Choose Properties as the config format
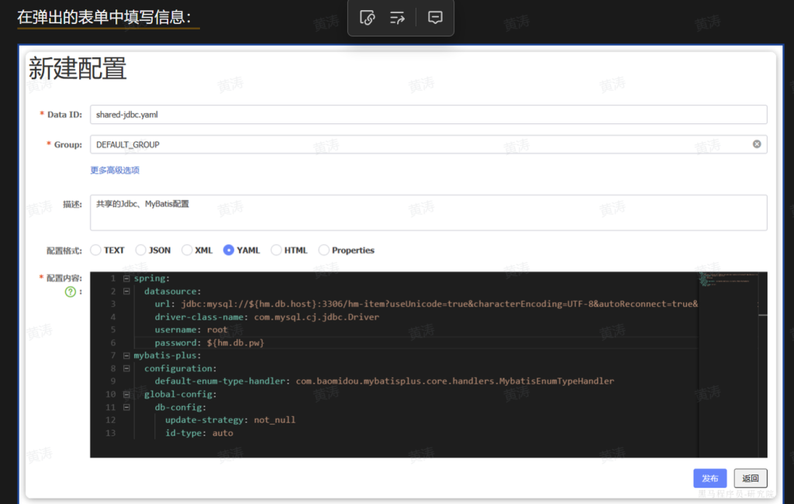 click(324, 250)
